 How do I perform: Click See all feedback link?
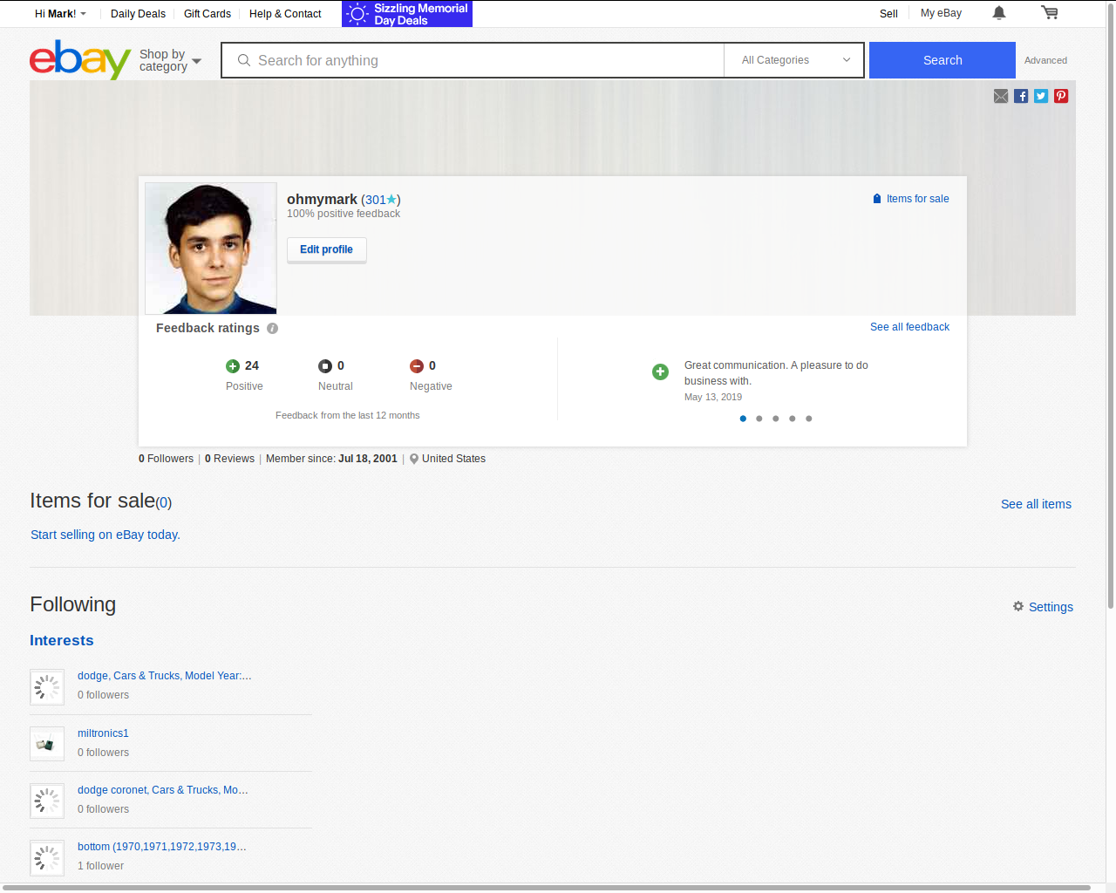coord(909,327)
